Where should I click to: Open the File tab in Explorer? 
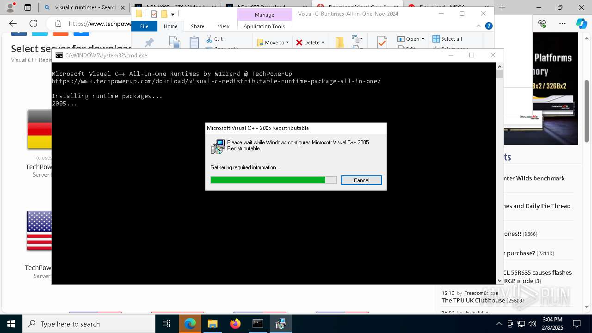click(144, 26)
